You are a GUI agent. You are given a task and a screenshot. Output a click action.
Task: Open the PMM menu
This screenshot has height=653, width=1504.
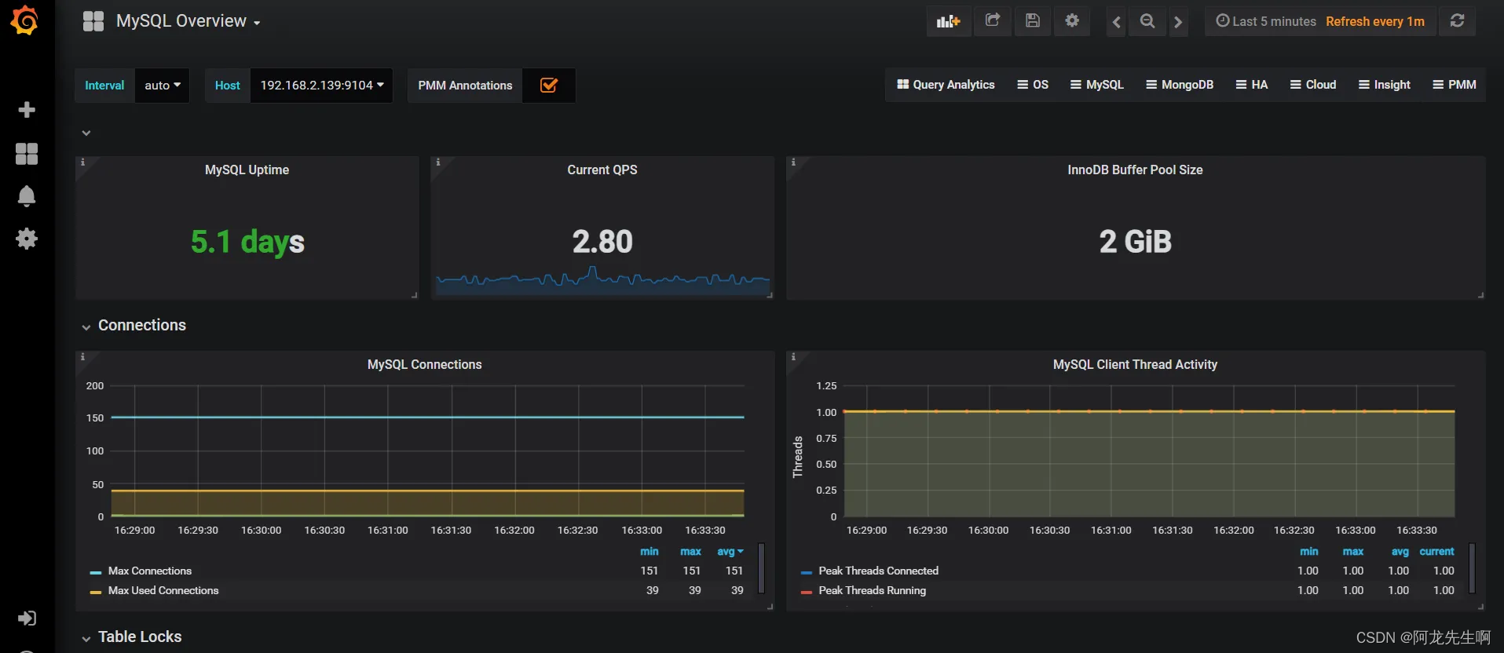1455,85
